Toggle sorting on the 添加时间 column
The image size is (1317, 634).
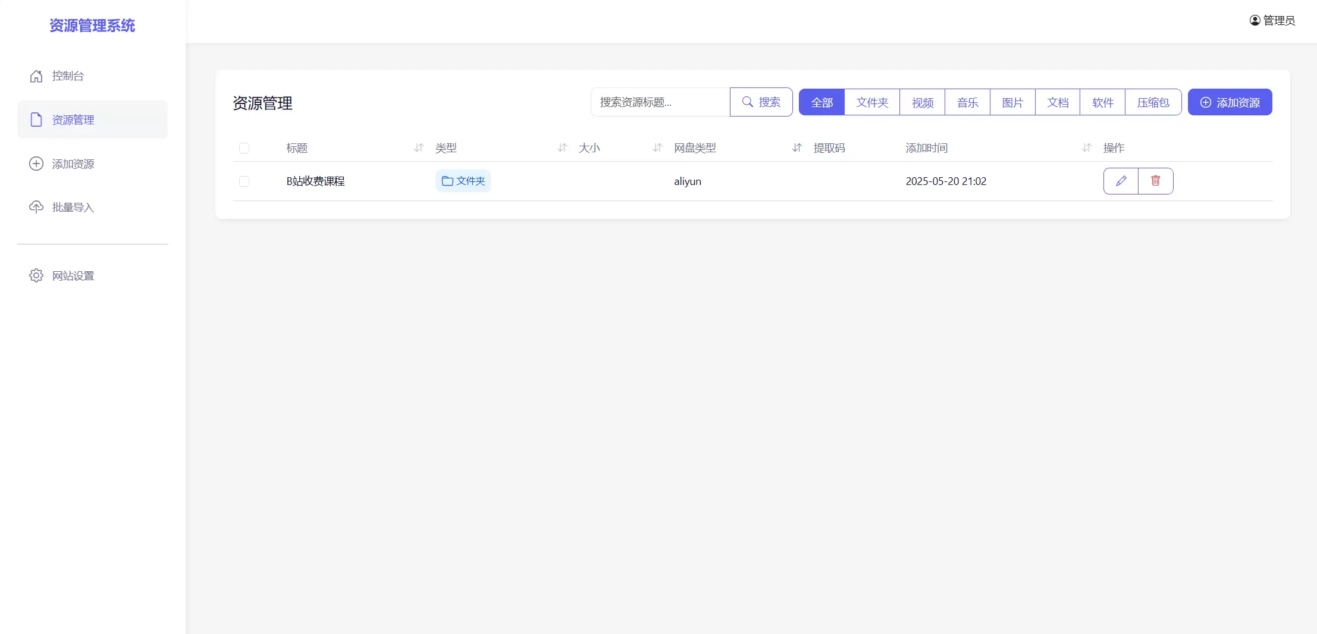1086,148
